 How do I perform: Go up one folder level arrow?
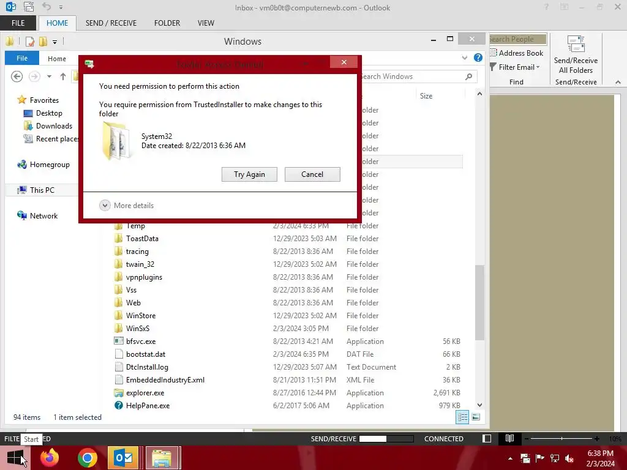(x=63, y=76)
